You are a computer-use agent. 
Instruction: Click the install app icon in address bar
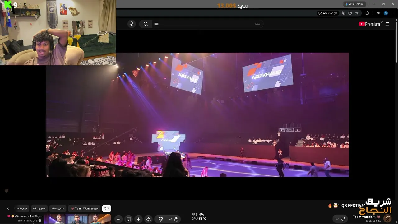click(350, 13)
